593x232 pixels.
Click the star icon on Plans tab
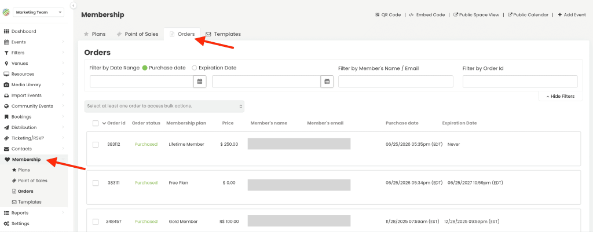[x=86, y=34]
